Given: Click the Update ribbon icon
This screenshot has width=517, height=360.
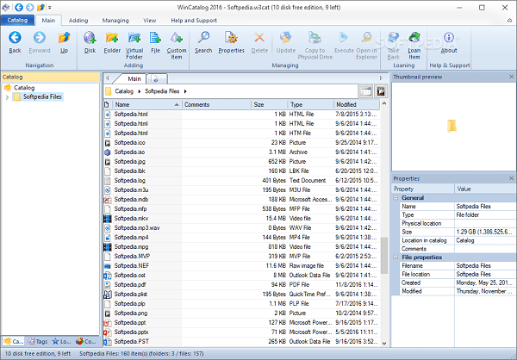Looking at the screenshot, I should tap(286, 38).
